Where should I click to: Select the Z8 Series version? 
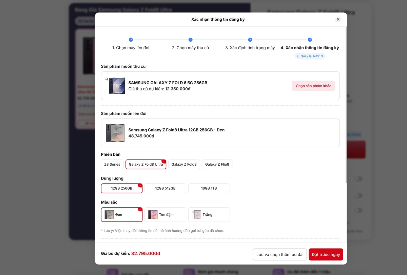click(112, 164)
